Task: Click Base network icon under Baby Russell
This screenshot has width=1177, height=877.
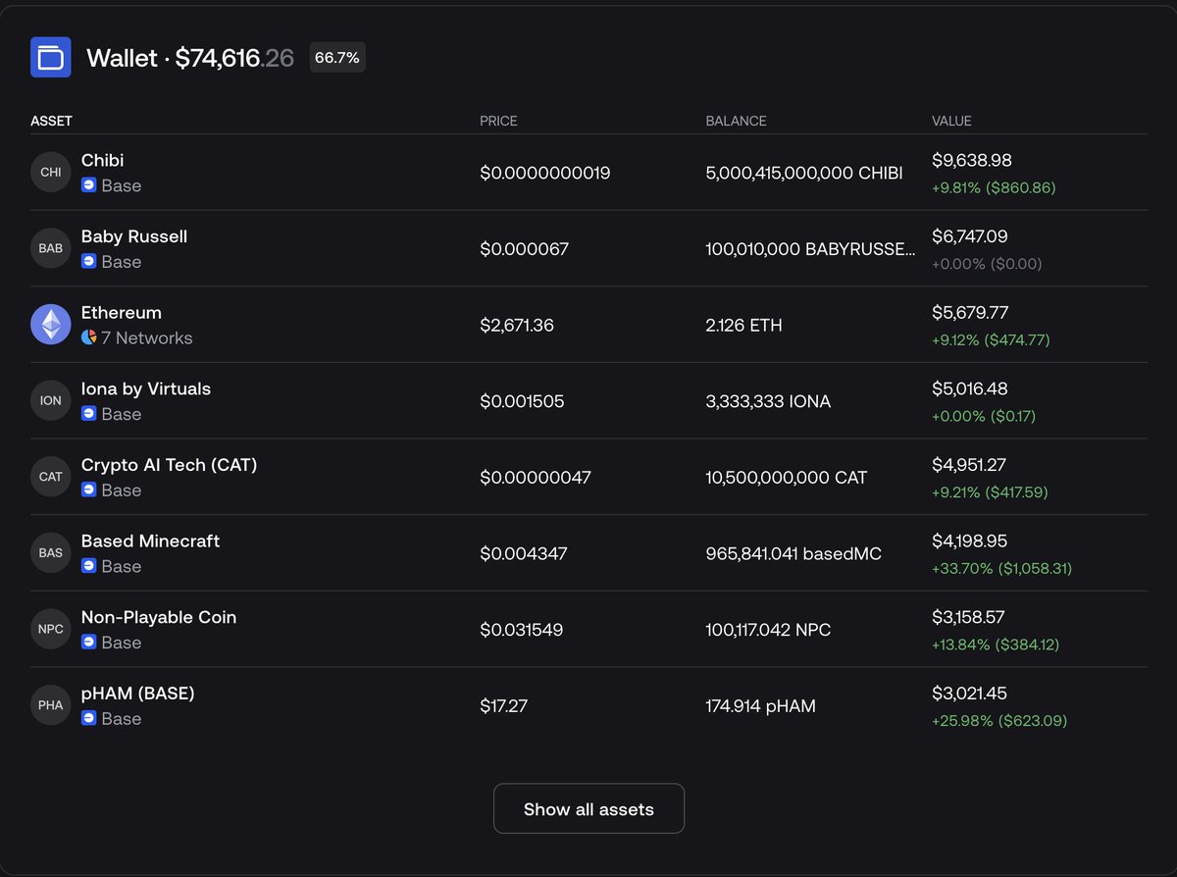Action: [x=88, y=262]
